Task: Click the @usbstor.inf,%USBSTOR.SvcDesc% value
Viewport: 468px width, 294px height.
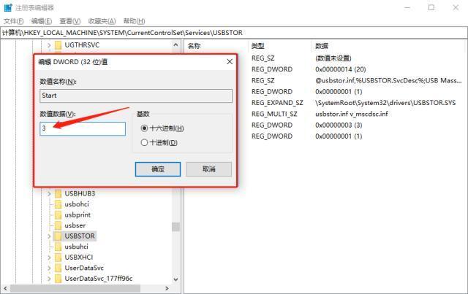Action: (388, 81)
